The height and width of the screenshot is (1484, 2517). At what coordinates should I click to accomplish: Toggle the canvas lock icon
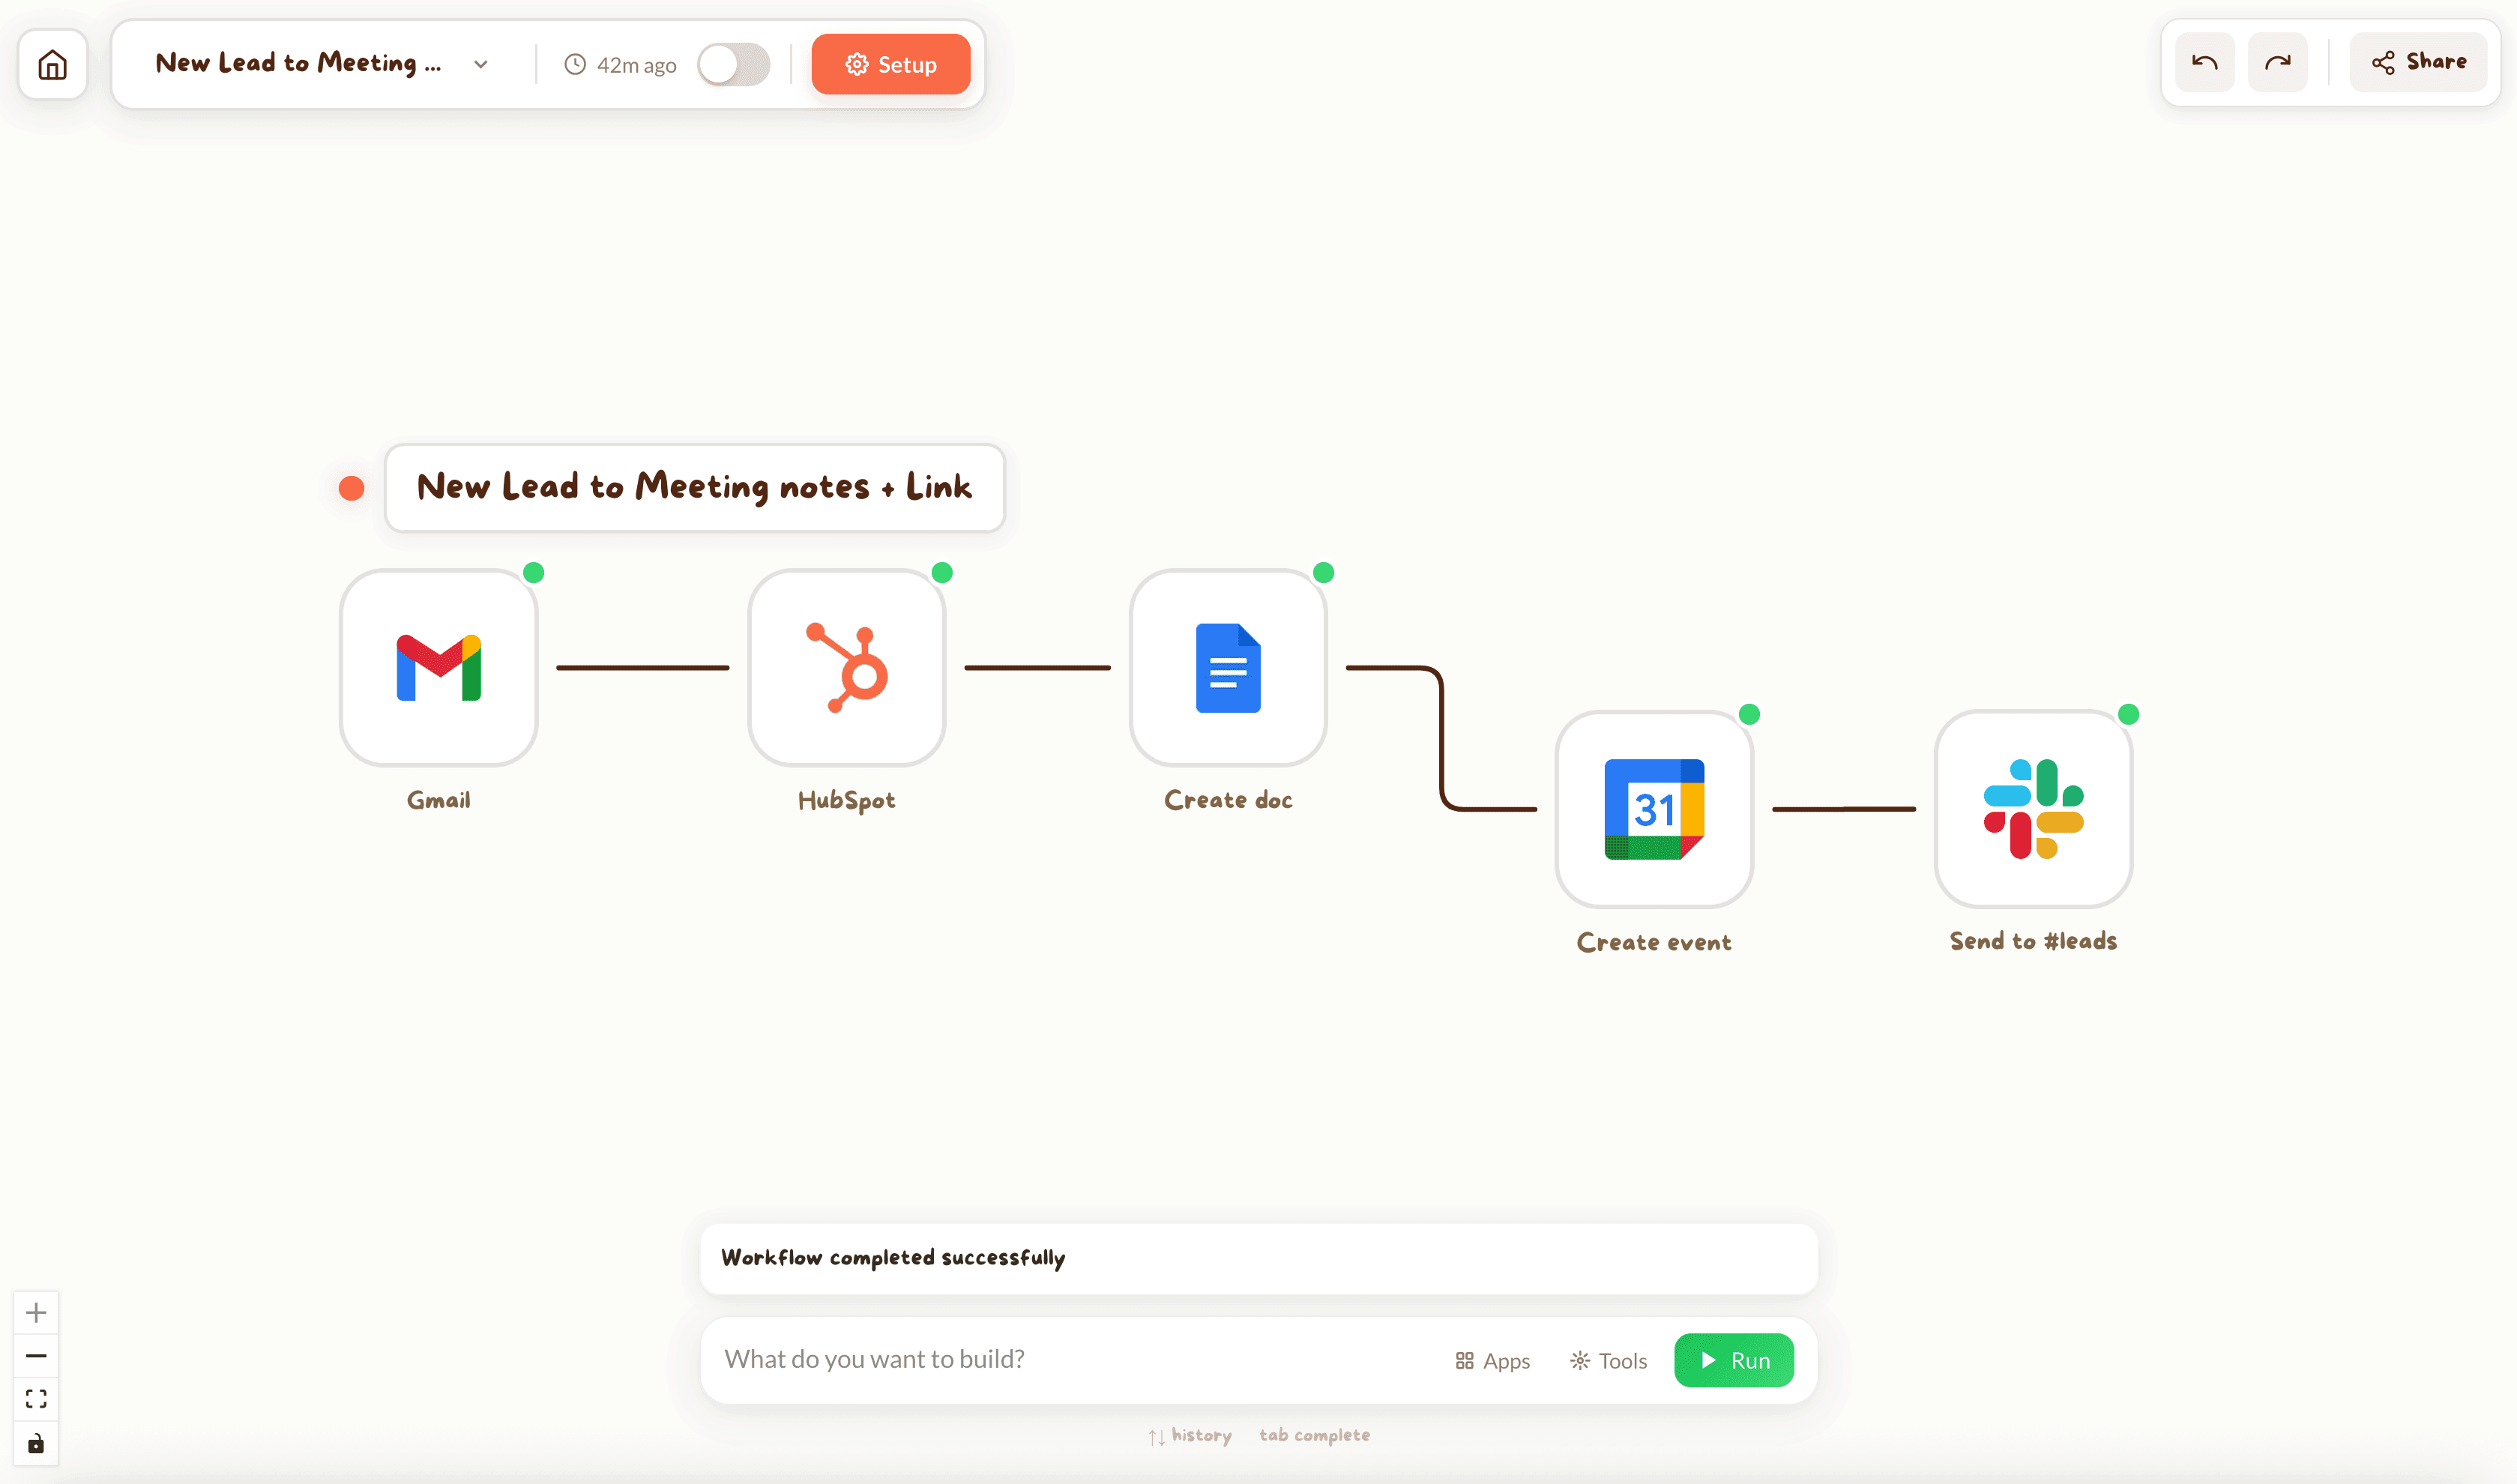point(36,1443)
